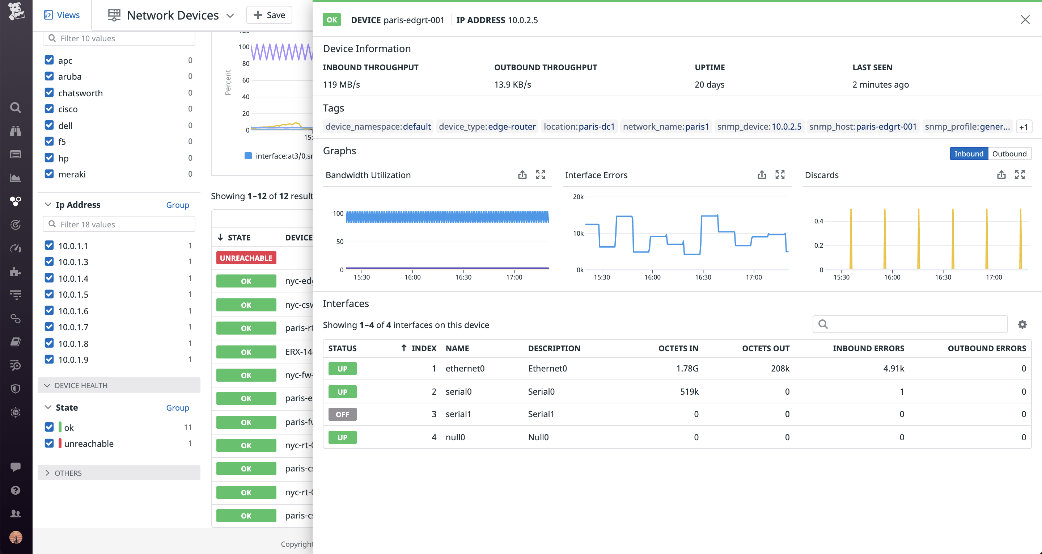Image resolution: width=1042 pixels, height=554 pixels.
Task: Open the Discards graph export options
Action: (x=1001, y=175)
